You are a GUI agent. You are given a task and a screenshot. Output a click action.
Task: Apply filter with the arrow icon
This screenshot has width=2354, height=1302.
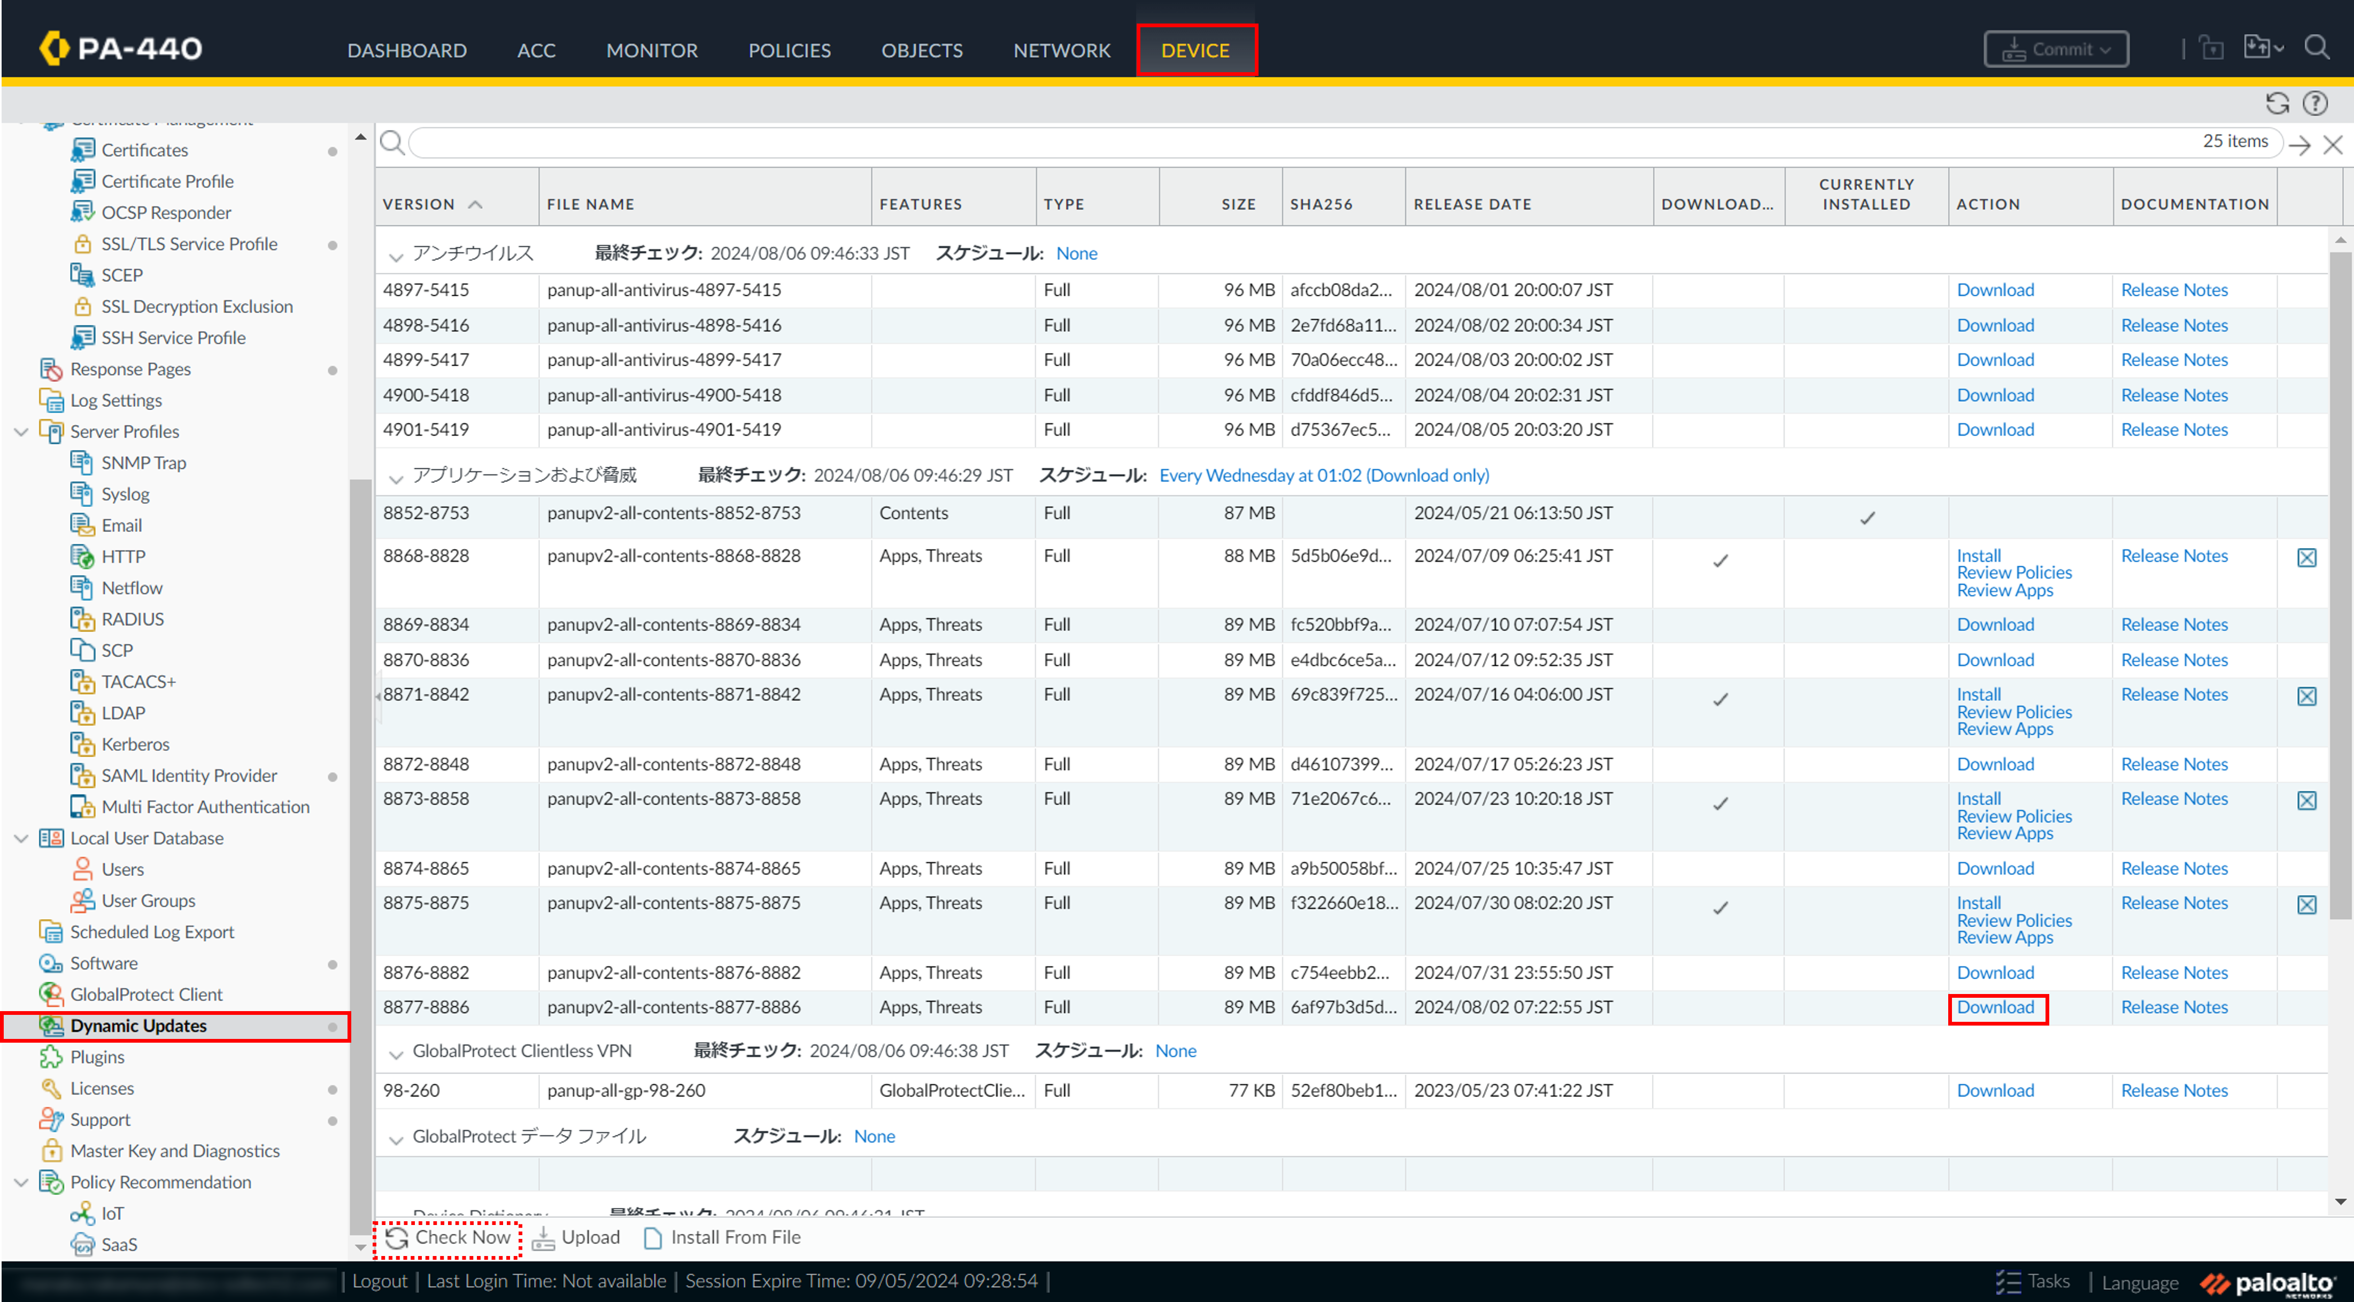2300,144
